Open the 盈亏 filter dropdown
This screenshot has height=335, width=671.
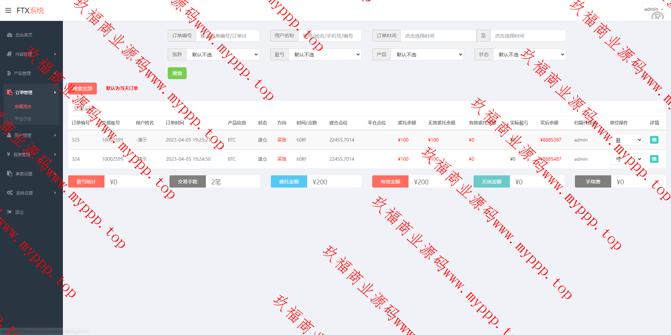(x=325, y=54)
